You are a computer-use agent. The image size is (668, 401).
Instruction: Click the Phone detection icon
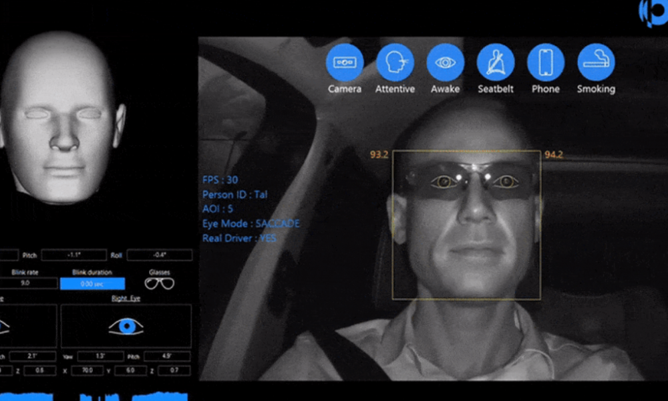tap(546, 62)
